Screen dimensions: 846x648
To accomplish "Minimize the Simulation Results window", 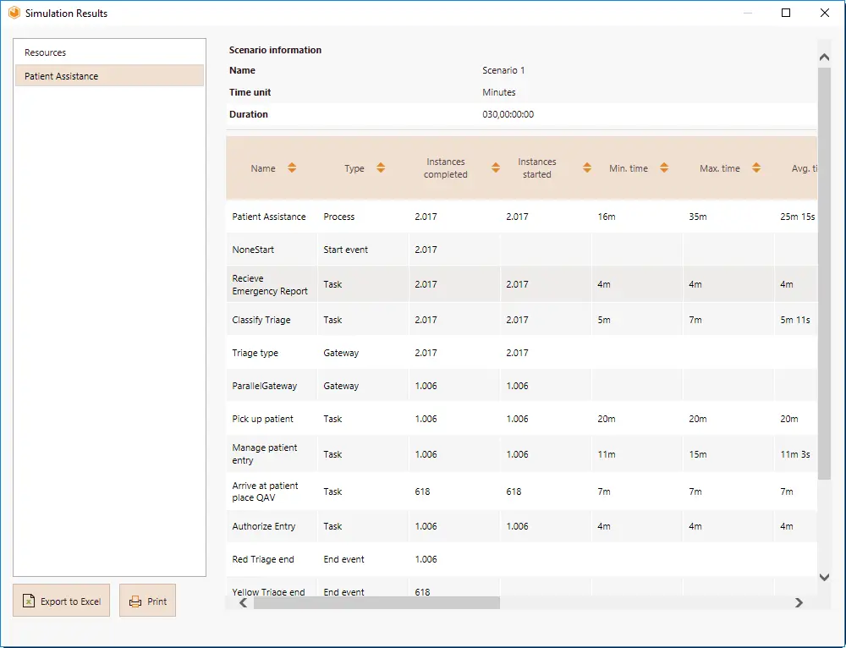I will (748, 13).
